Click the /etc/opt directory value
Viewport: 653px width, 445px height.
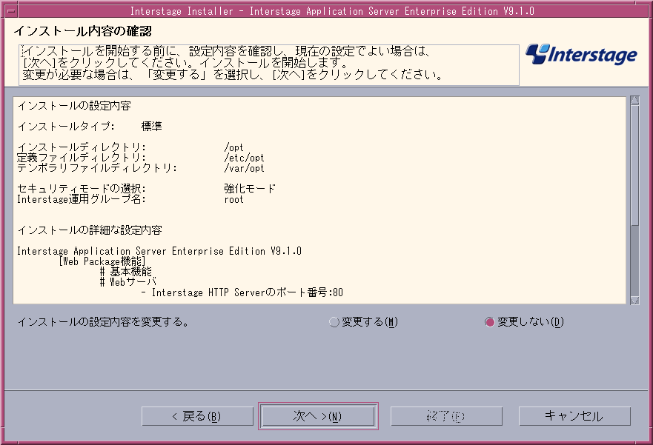click(244, 158)
